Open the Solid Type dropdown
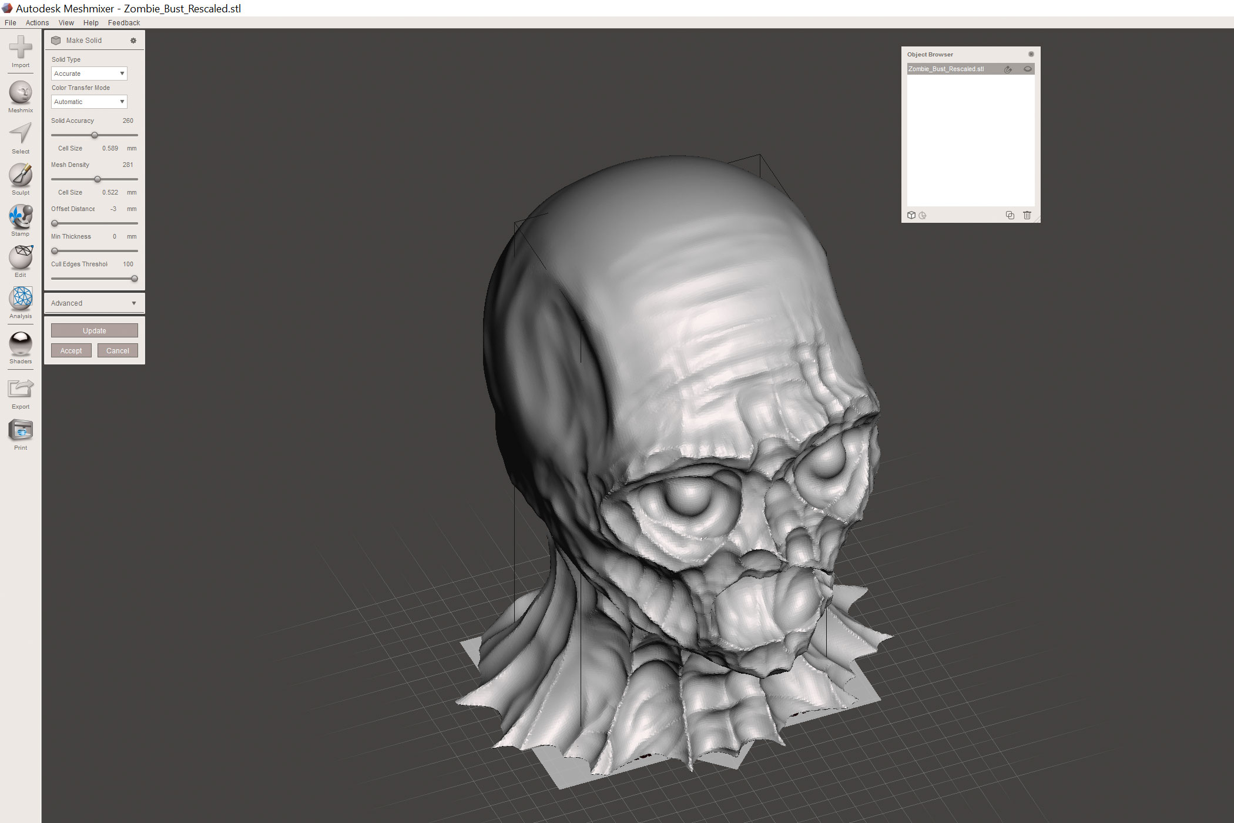1234x823 pixels. [x=89, y=73]
